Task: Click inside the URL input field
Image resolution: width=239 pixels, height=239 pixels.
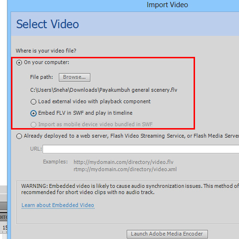Action: coord(141,149)
